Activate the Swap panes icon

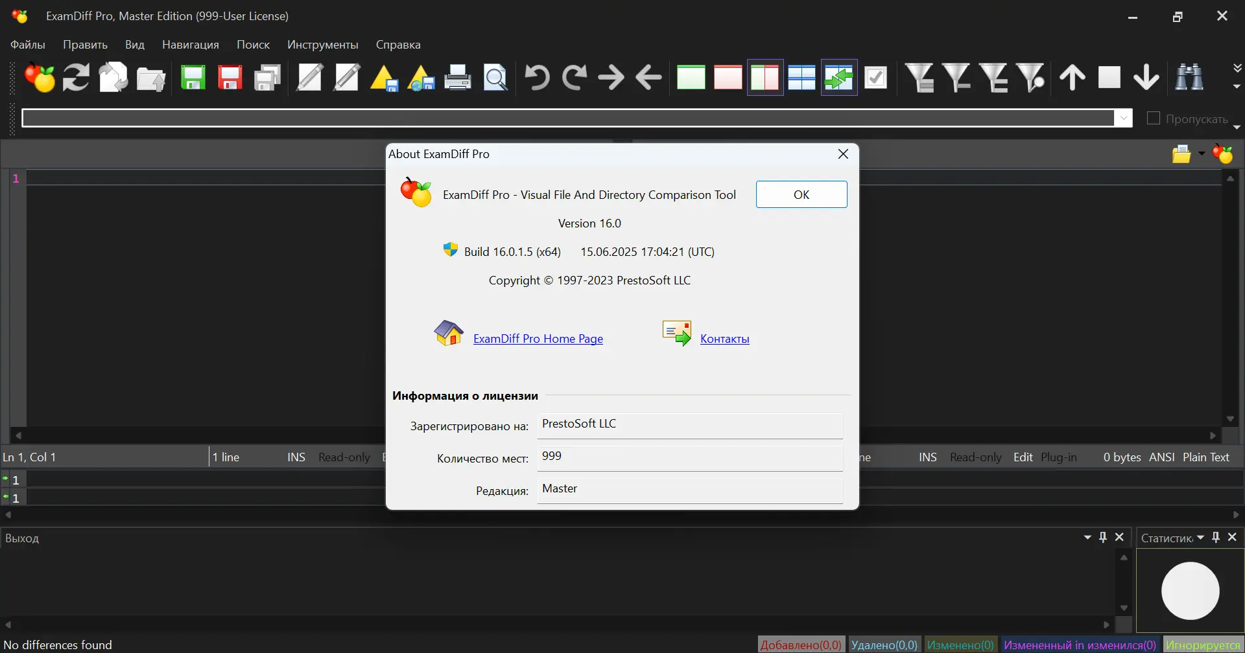[839, 77]
